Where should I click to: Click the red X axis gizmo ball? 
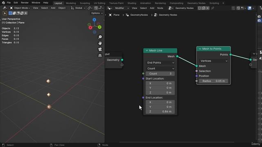point(90,27)
